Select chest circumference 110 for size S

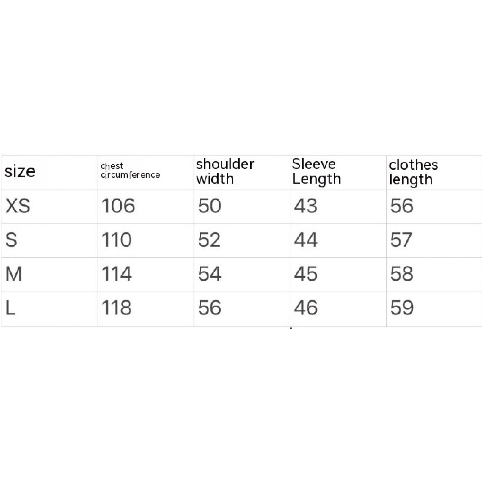(117, 240)
